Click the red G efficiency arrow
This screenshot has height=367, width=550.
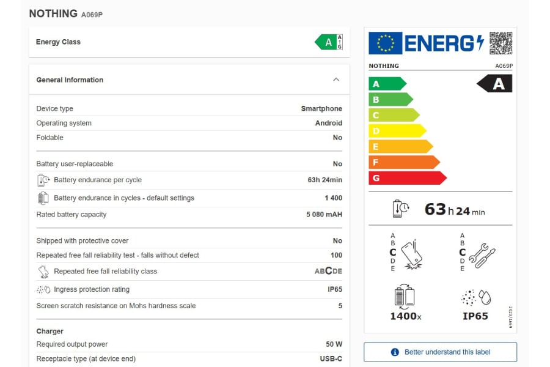(406, 178)
